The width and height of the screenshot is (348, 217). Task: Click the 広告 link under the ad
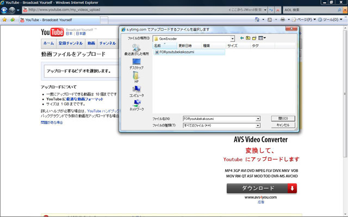[261, 202]
